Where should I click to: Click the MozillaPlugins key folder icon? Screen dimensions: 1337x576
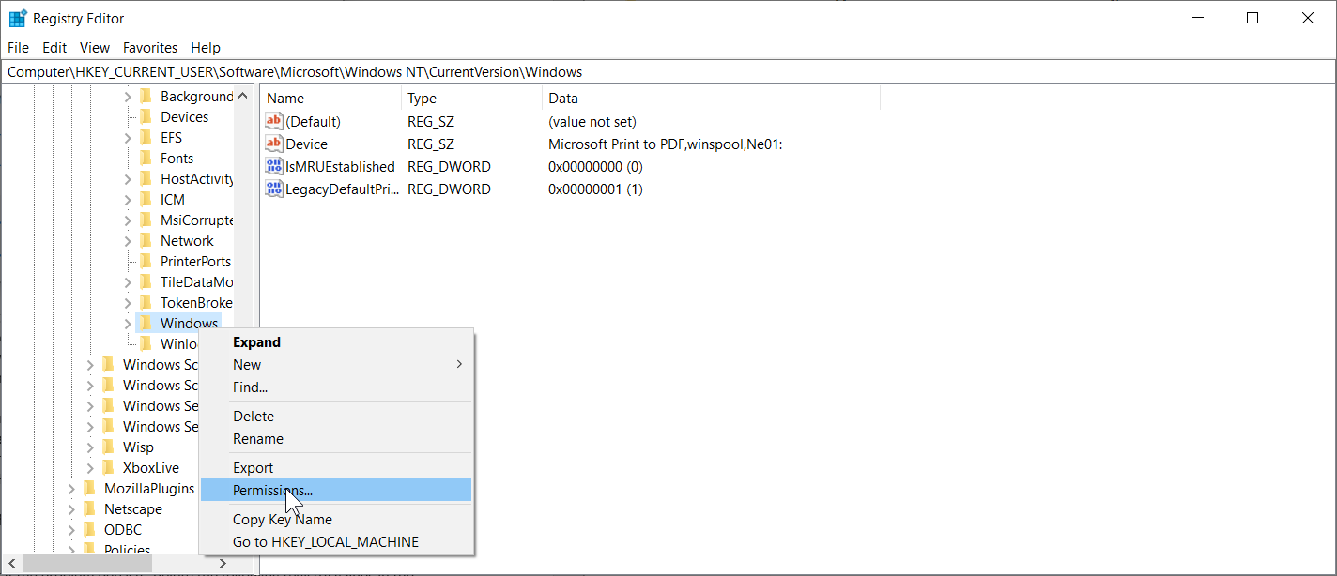coord(89,489)
